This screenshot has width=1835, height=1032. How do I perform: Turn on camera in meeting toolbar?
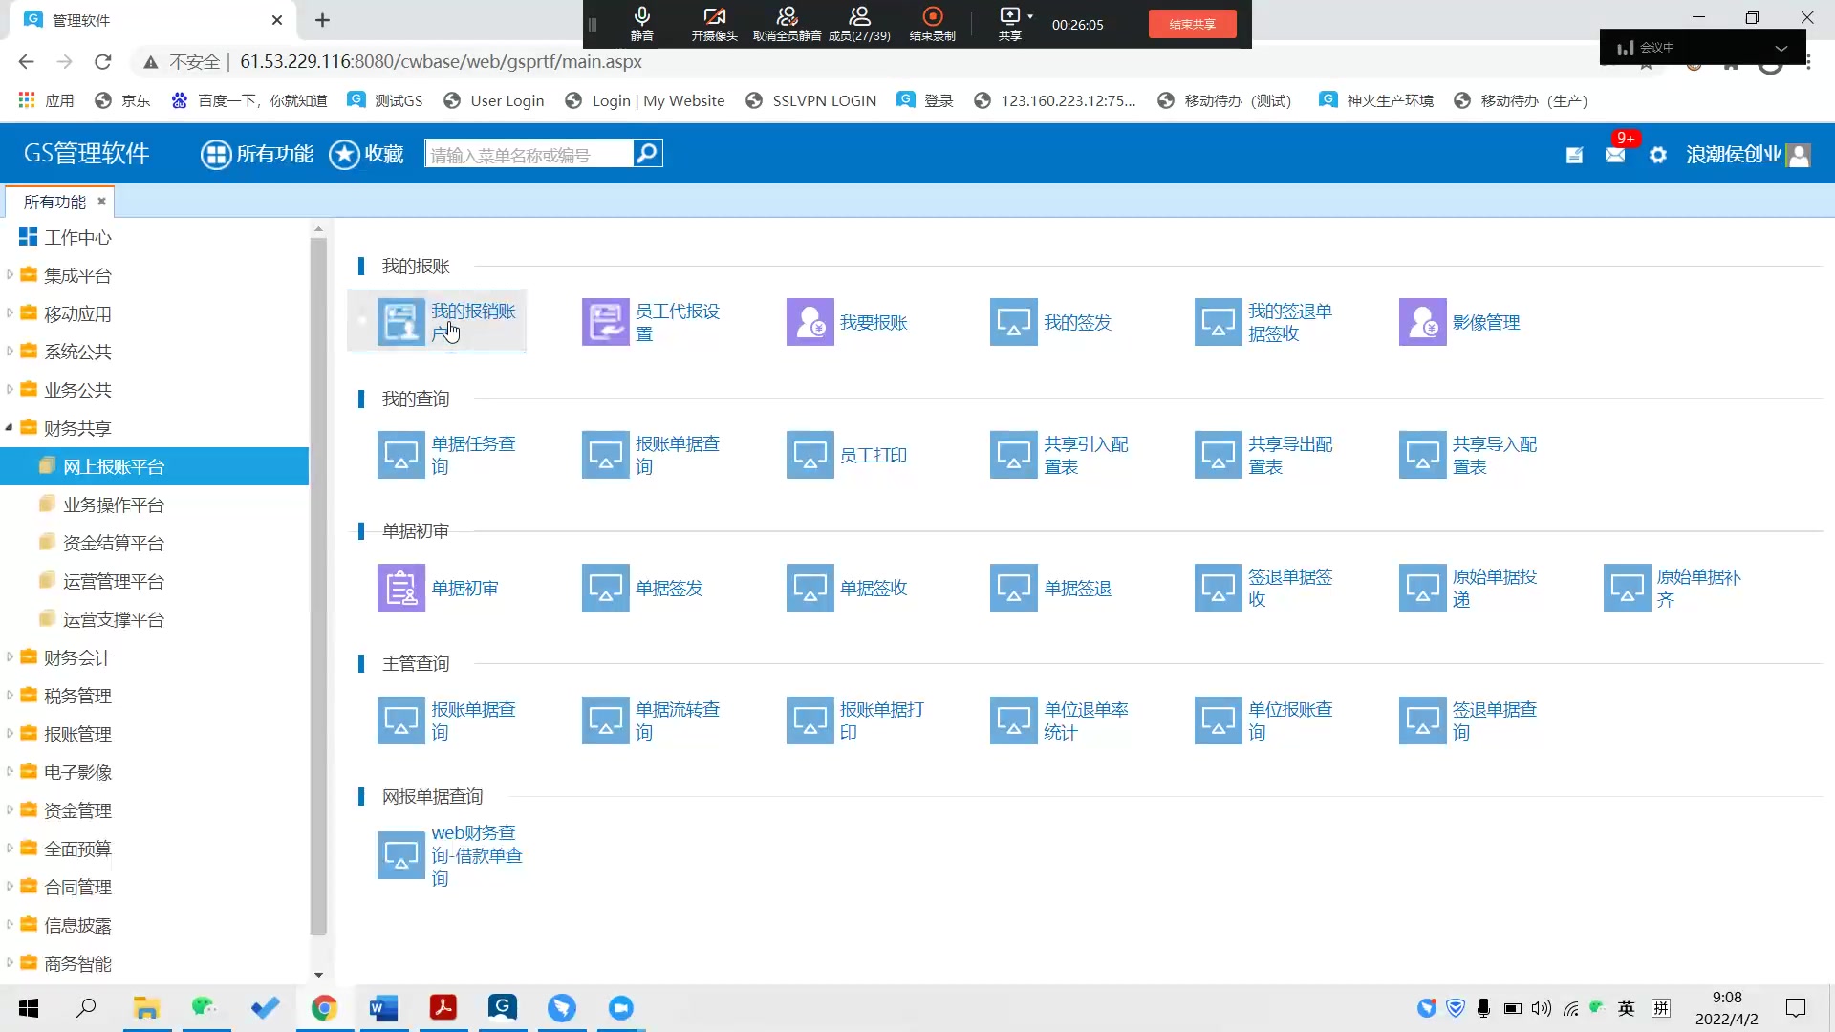click(714, 23)
